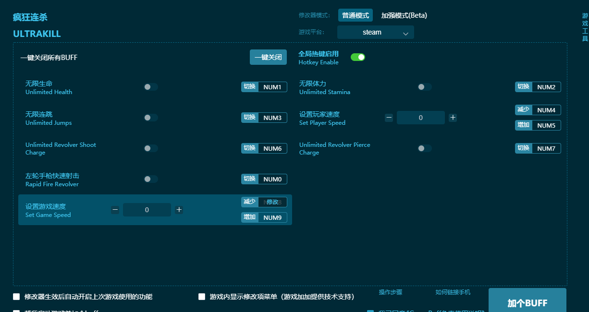Viewport: 589px width, 312px height.
Task: Enable the Unlimited Stamina switch
Action: point(424,87)
